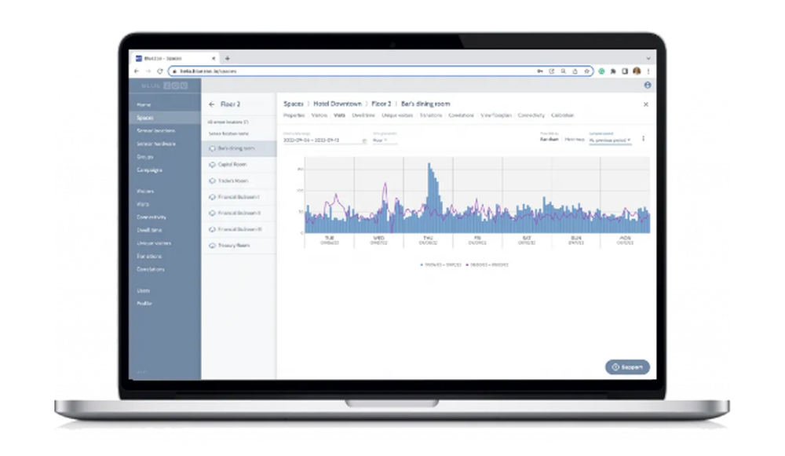The image size is (785, 456).
Task: Click the Floor 2 breadcrumb link
Action: tap(381, 104)
